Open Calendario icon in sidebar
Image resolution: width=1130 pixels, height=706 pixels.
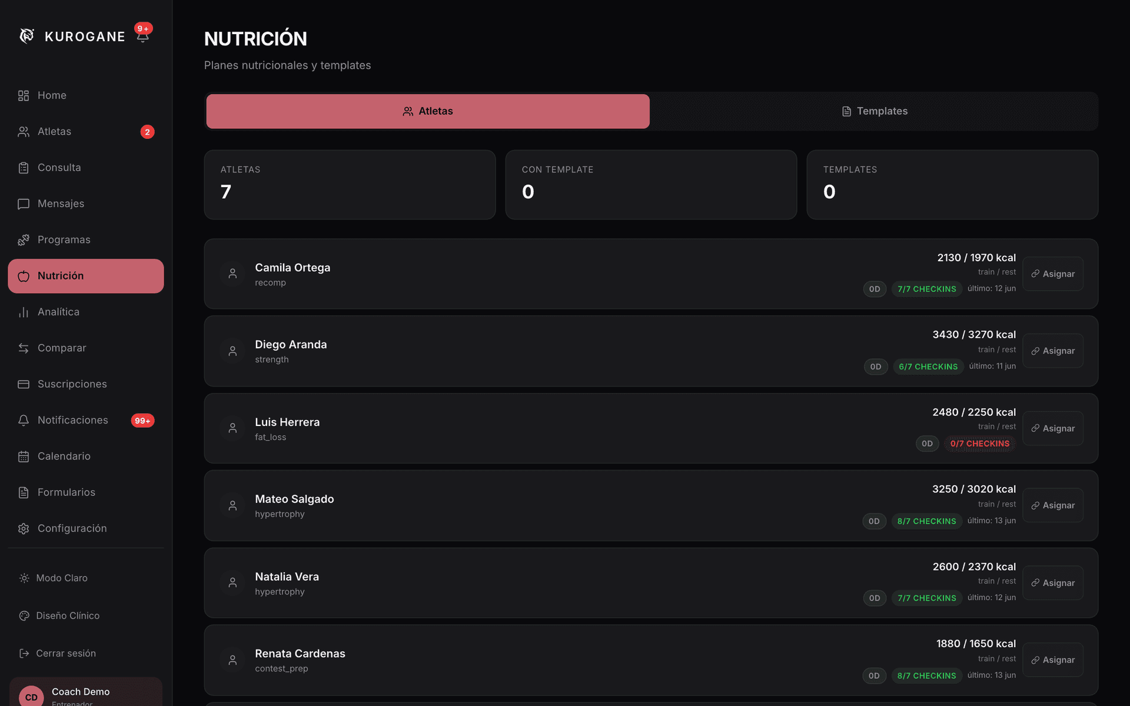[x=24, y=456]
